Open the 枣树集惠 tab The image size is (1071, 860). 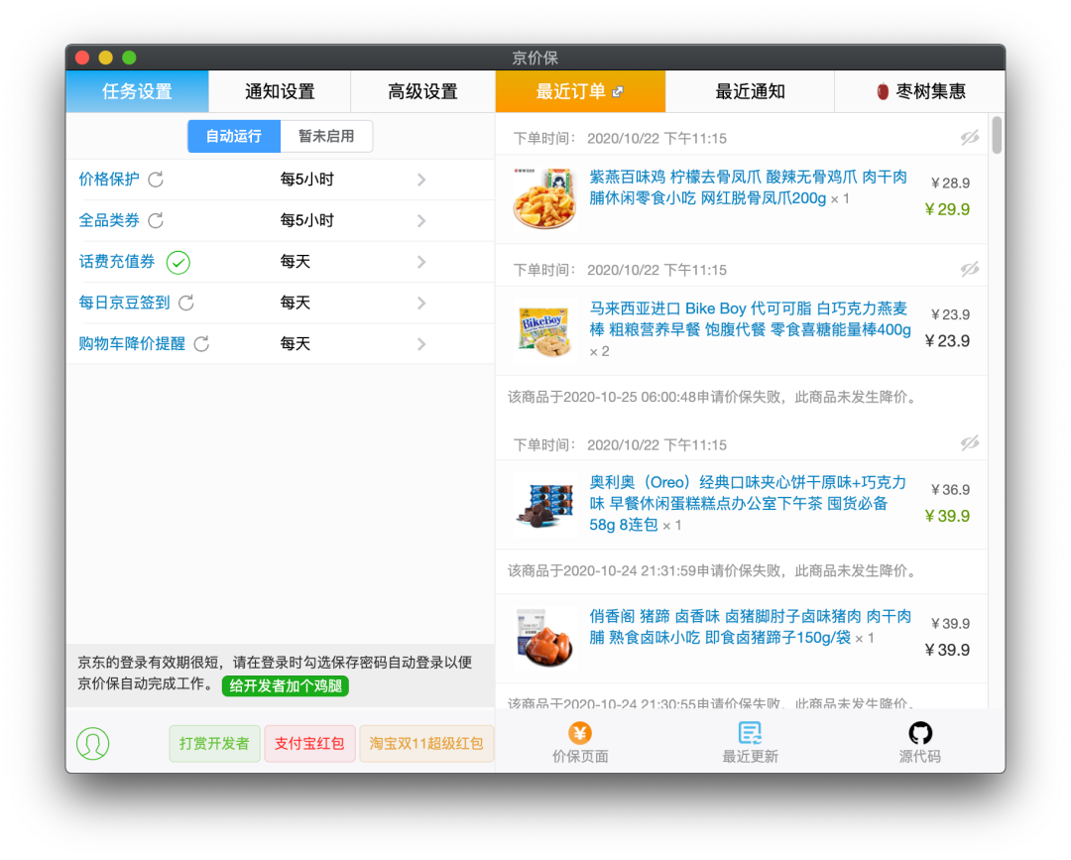920,91
